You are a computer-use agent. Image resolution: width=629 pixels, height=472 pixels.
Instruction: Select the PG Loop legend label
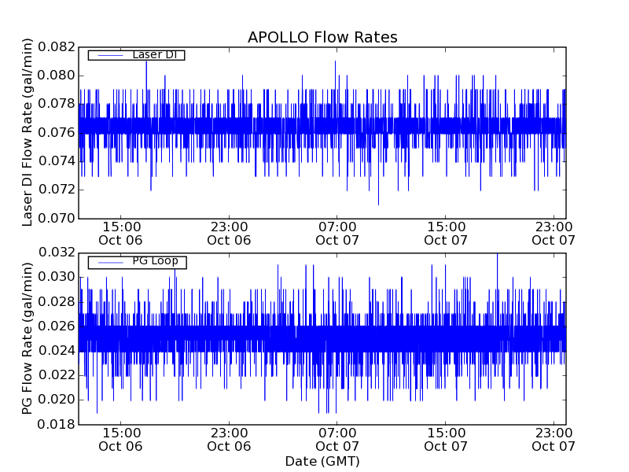(155, 261)
